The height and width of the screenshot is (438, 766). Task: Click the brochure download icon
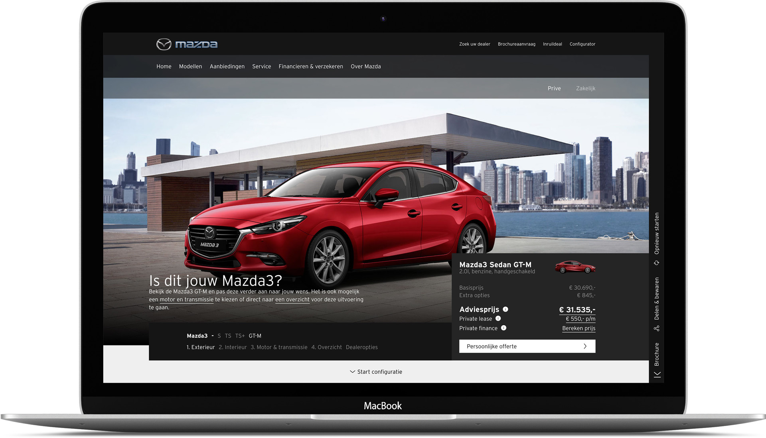[x=657, y=375]
